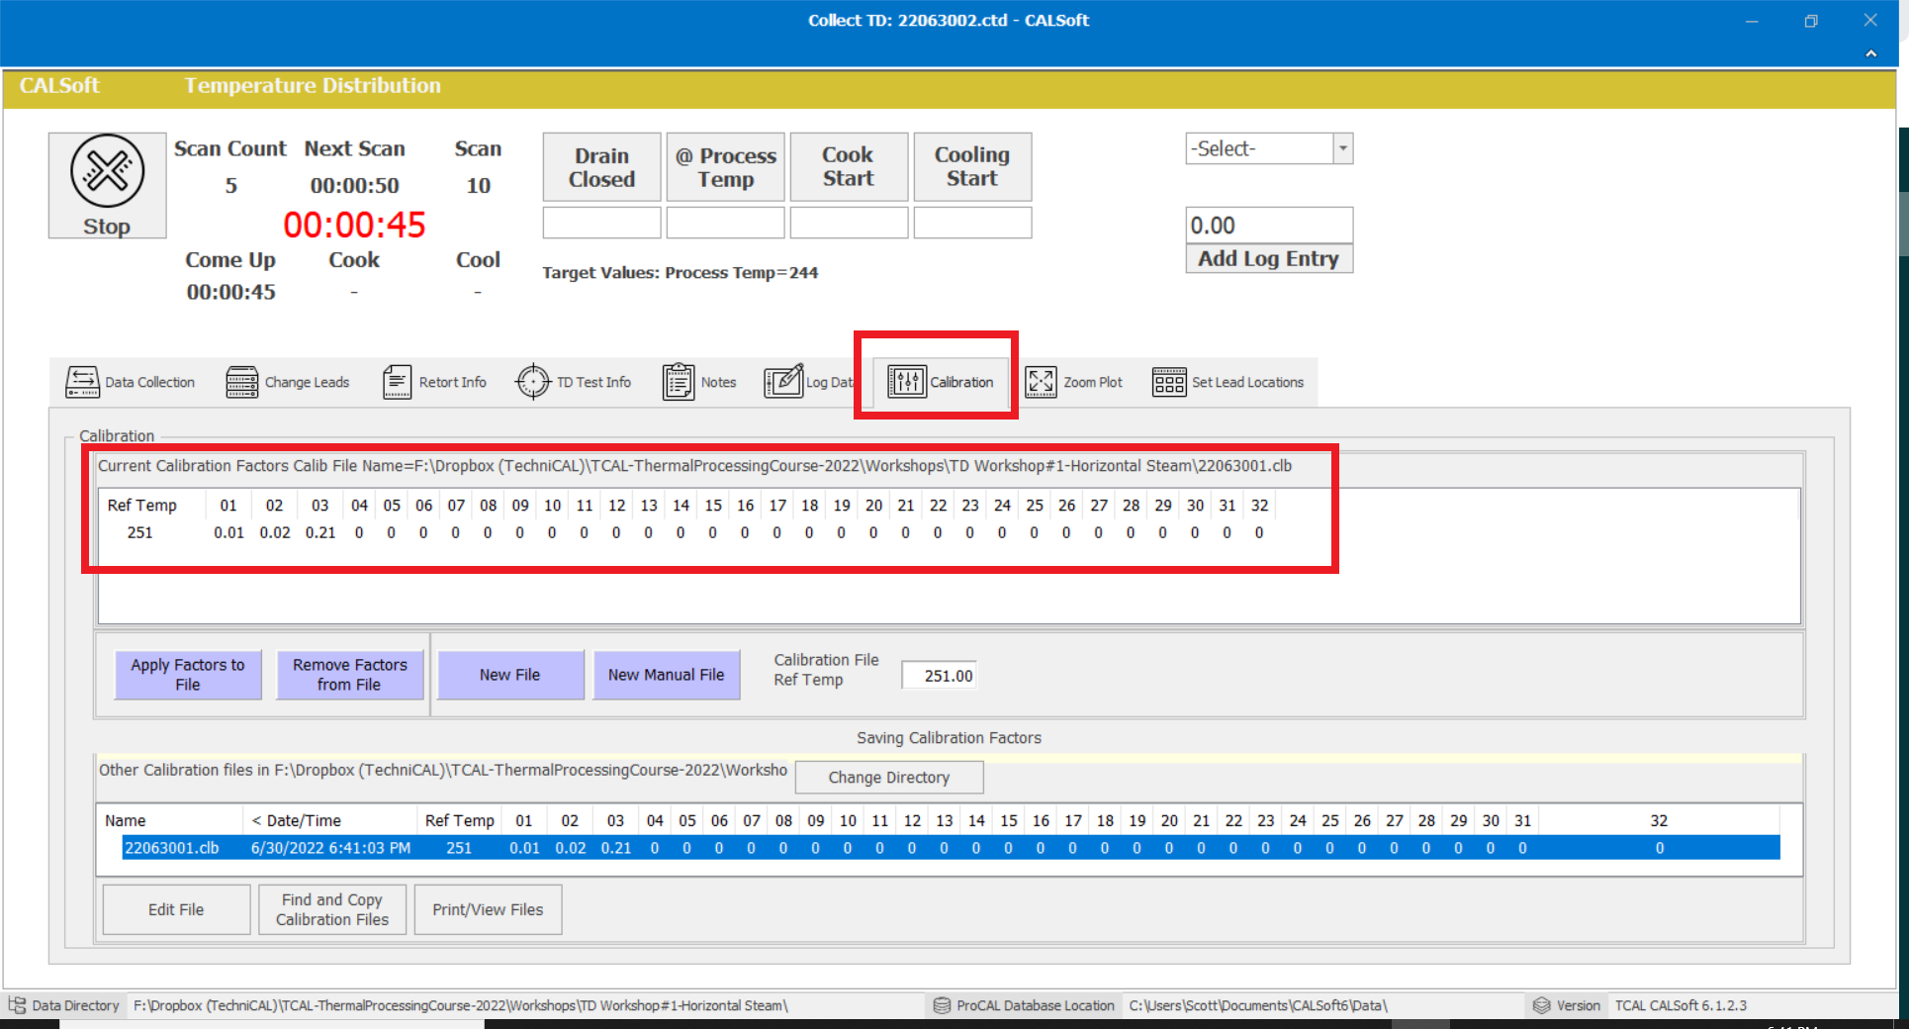Click the Calibration File Ref Temp field
Screen dimensions: 1909x1029
click(939, 676)
